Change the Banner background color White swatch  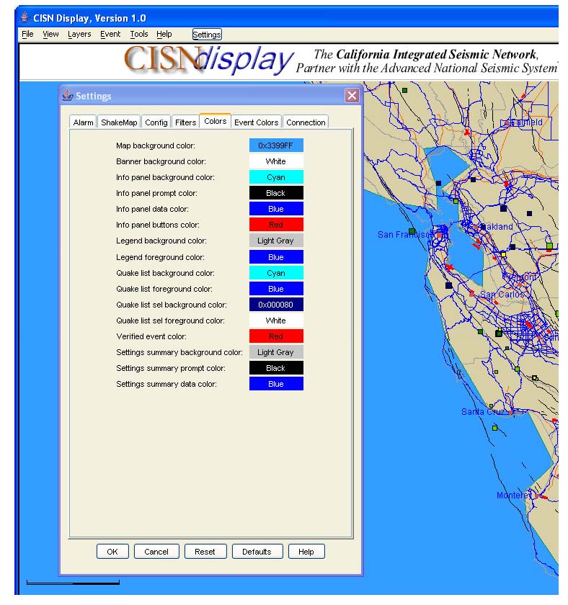pyautogui.click(x=276, y=161)
